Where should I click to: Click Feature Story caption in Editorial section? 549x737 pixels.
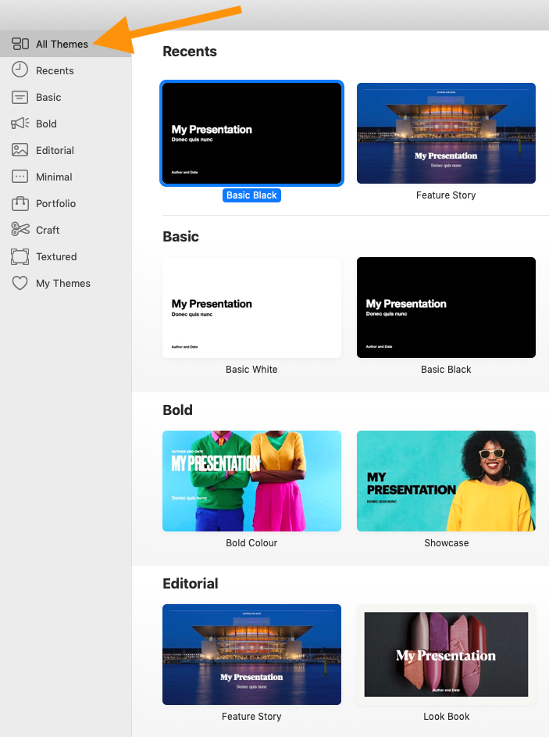click(251, 717)
